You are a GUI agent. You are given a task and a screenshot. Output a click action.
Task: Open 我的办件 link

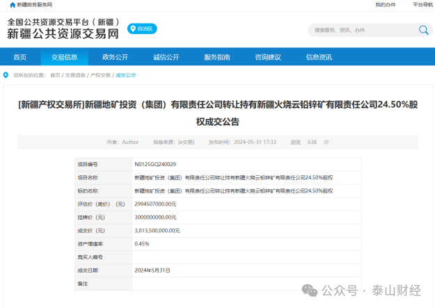[x=386, y=5]
